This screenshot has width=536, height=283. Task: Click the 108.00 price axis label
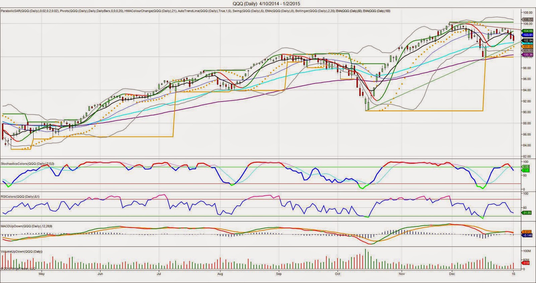click(528, 13)
